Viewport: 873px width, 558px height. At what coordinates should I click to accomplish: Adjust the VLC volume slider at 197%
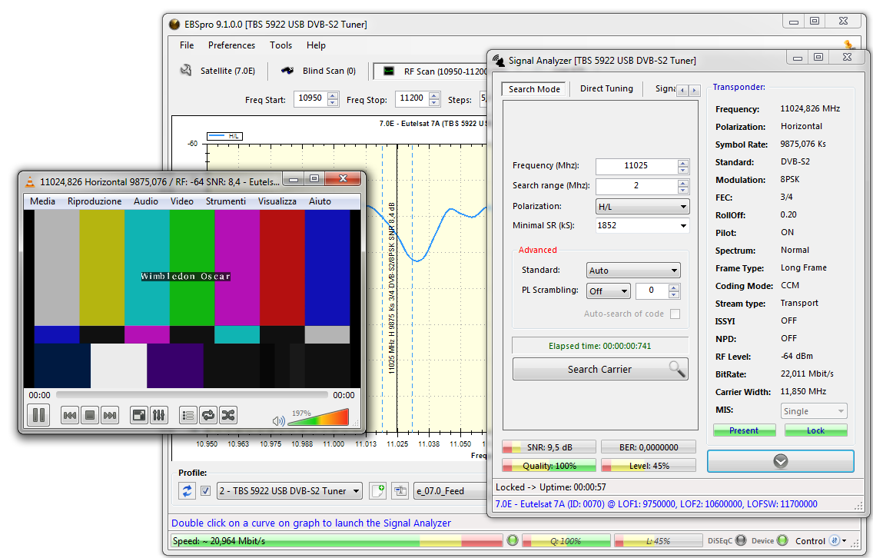click(x=318, y=417)
